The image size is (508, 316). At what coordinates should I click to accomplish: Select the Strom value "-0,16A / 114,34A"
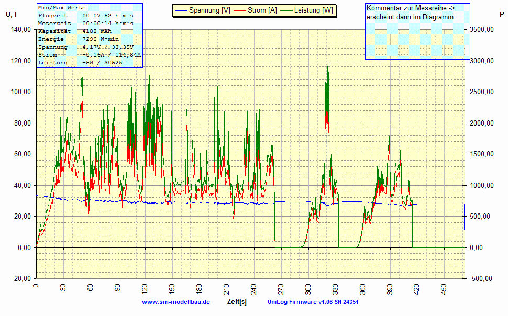click(x=112, y=55)
